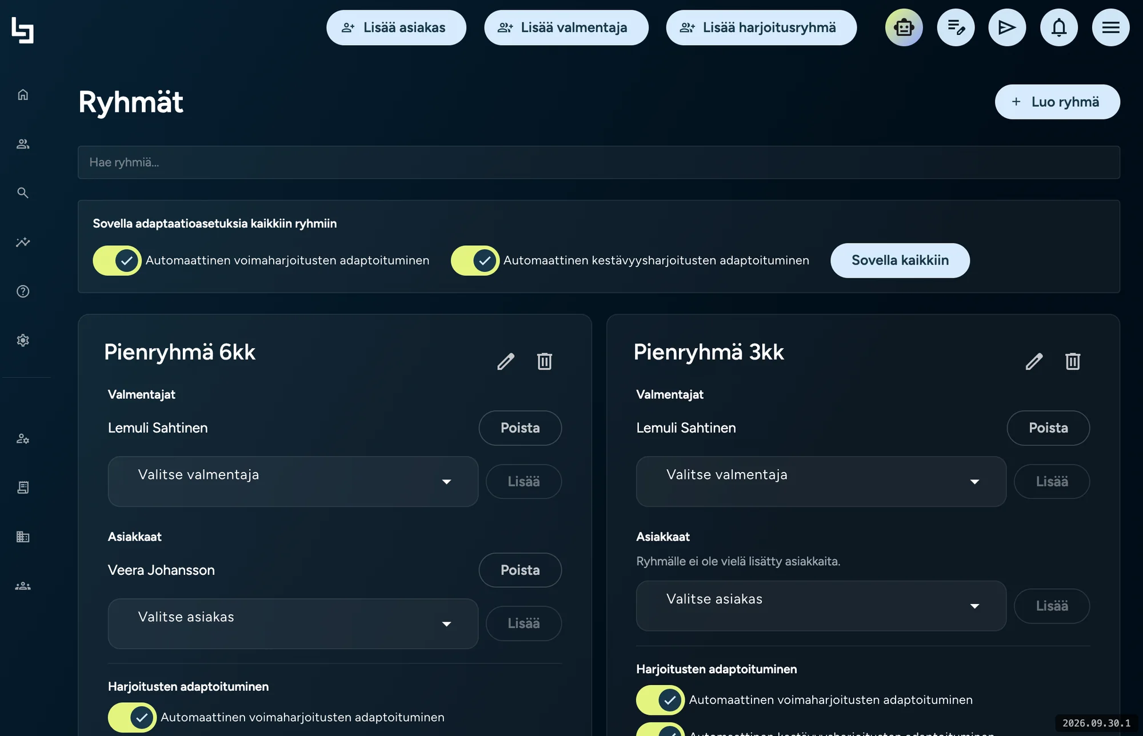Edit Pienryhmä 6kk with pencil icon
The width and height of the screenshot is (1143, 736).
pyautogui.click(x=506, y=361)
